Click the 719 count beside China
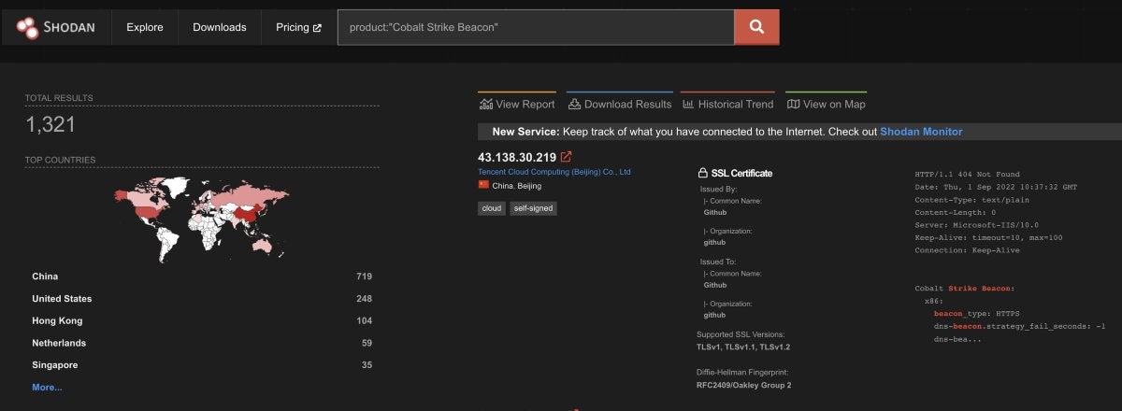 [364, 276]
